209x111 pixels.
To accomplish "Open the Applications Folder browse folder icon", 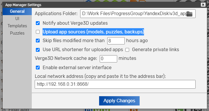I will click(189, 14).
